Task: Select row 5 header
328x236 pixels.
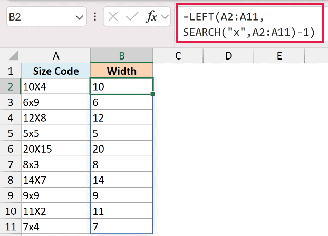Action: tap(11, 133)
